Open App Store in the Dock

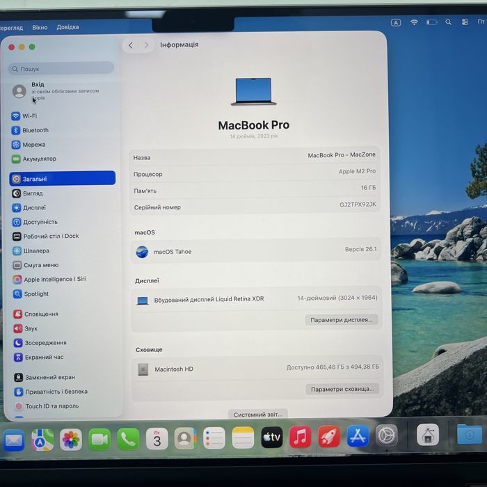tap(358, 436)
